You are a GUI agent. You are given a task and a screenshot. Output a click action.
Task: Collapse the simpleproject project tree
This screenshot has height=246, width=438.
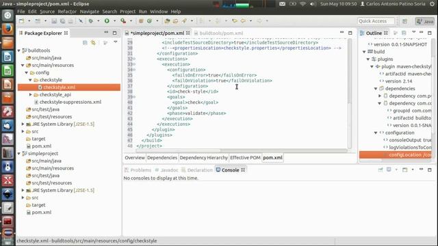[19, 153]
